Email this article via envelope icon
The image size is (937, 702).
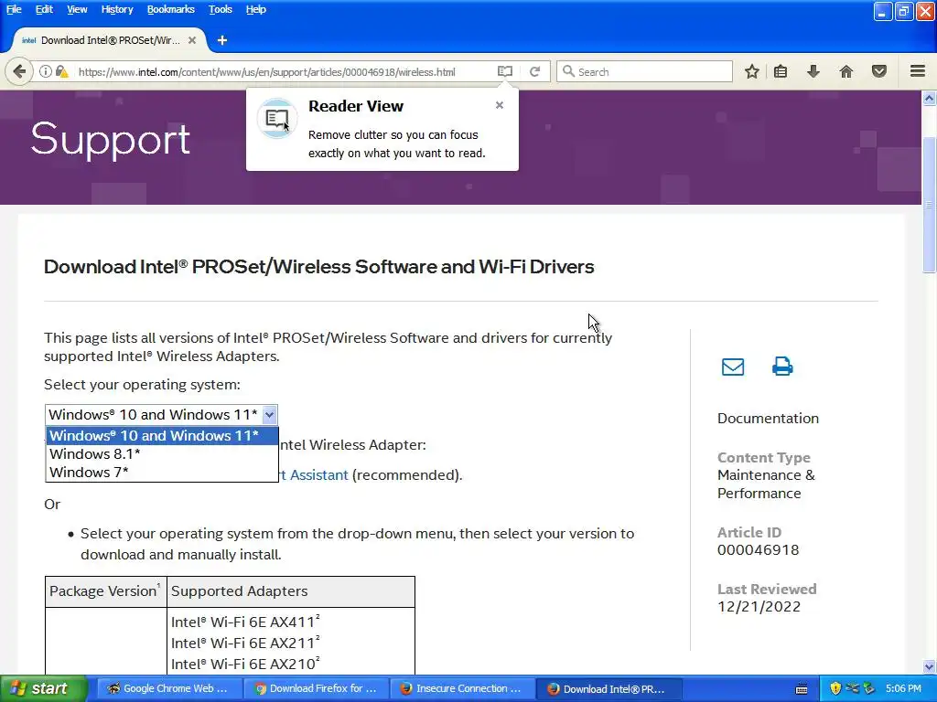[x=733, y=367]
